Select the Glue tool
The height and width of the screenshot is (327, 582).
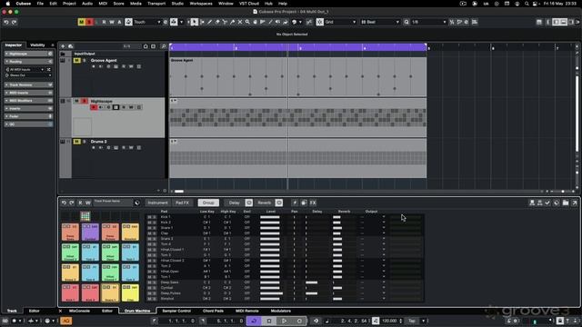point(233,22)
